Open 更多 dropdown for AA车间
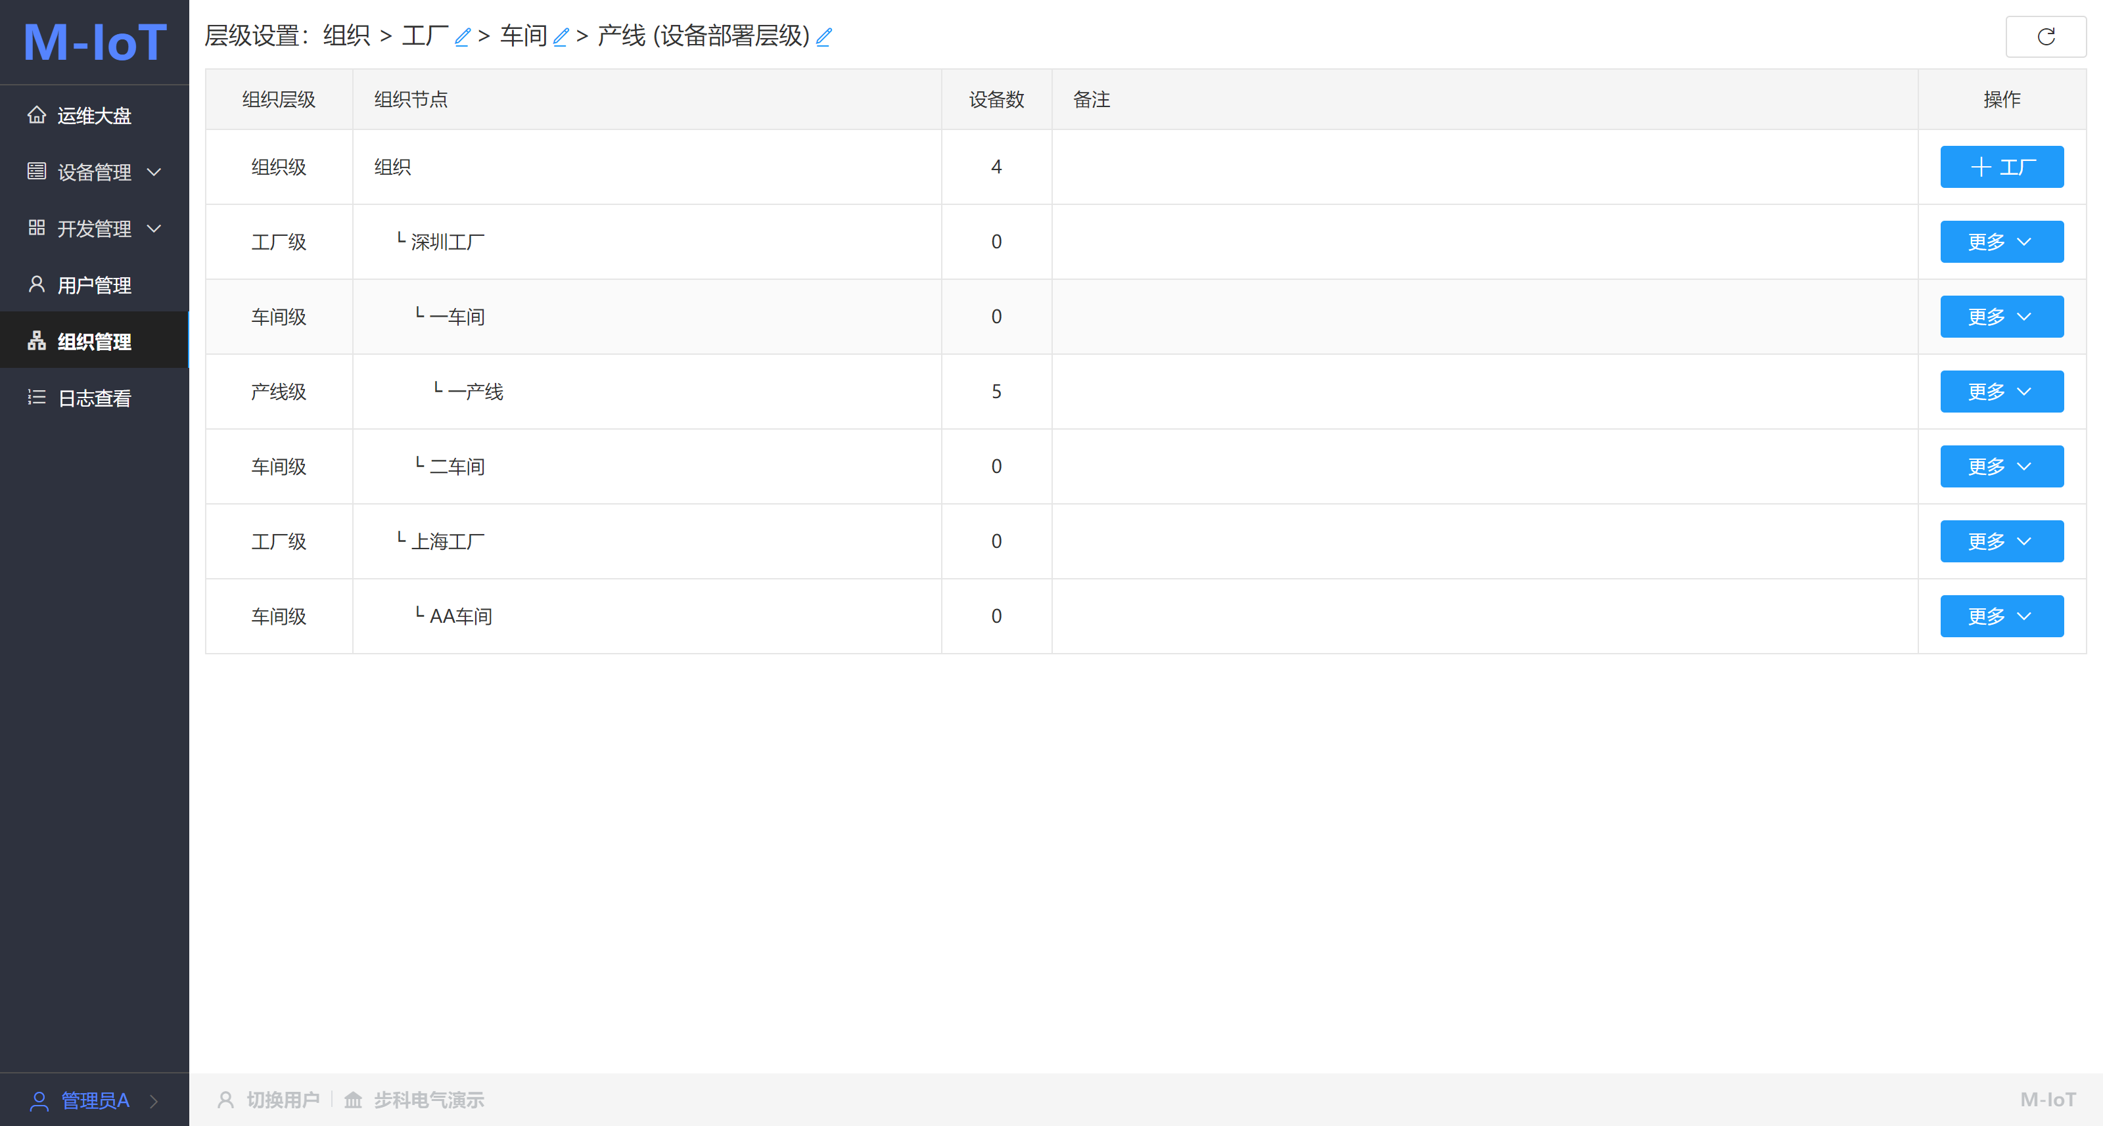Viewport: 2103px width, 1126px height. 2001,616
